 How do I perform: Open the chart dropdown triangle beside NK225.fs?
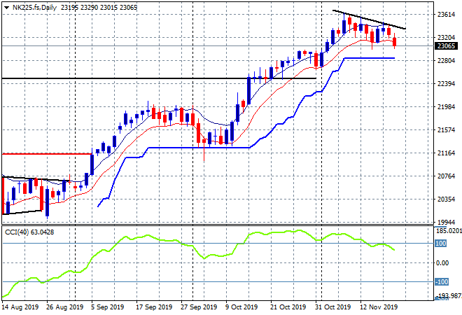tap(6, 8)
